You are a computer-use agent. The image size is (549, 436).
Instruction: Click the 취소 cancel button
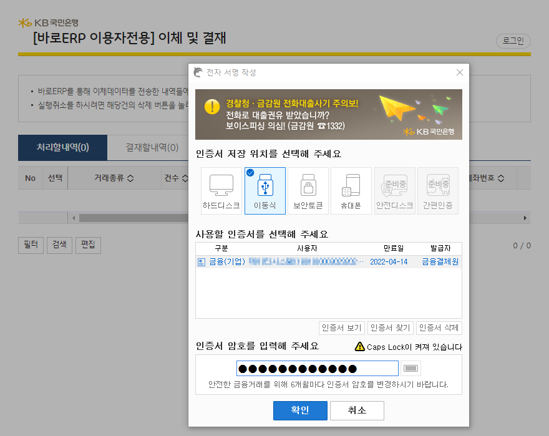point(357,410)
